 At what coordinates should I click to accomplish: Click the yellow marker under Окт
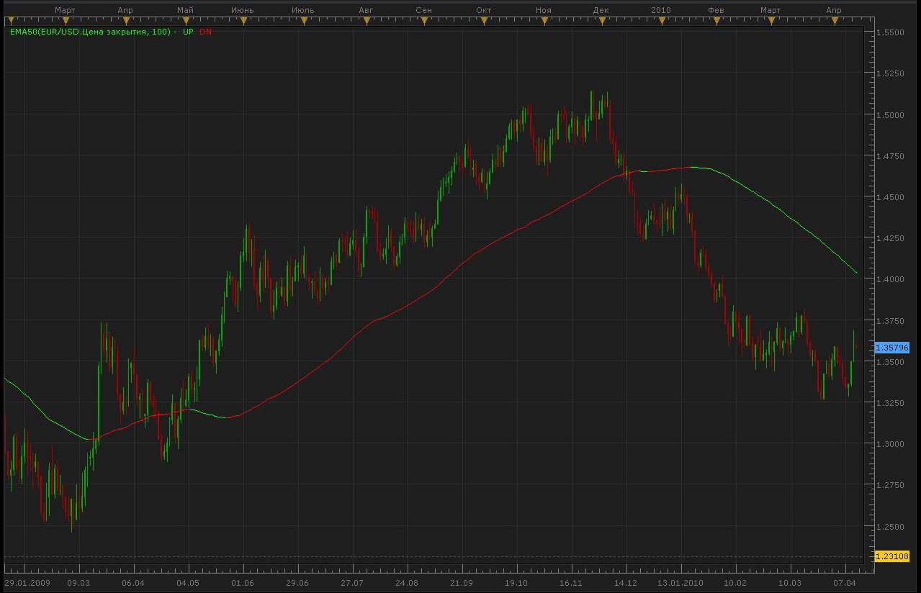click(x=483, y=21)
